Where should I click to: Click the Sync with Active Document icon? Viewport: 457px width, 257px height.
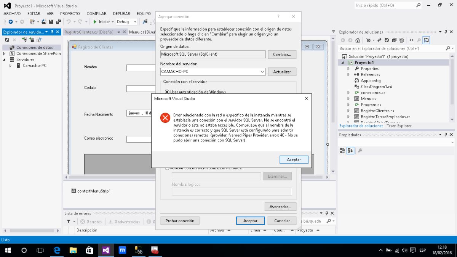(380, 40)
